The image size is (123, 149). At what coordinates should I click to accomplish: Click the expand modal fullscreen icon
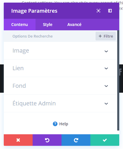click(98, 11)
